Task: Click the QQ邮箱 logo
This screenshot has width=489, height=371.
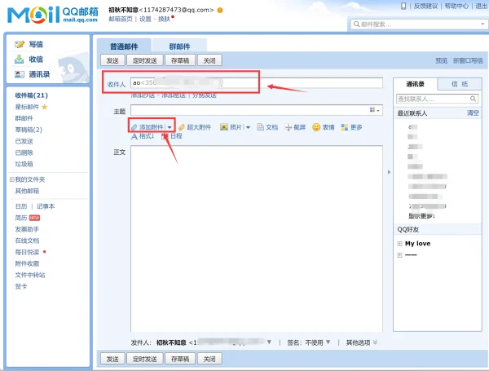Action: [x=53, y=15]
